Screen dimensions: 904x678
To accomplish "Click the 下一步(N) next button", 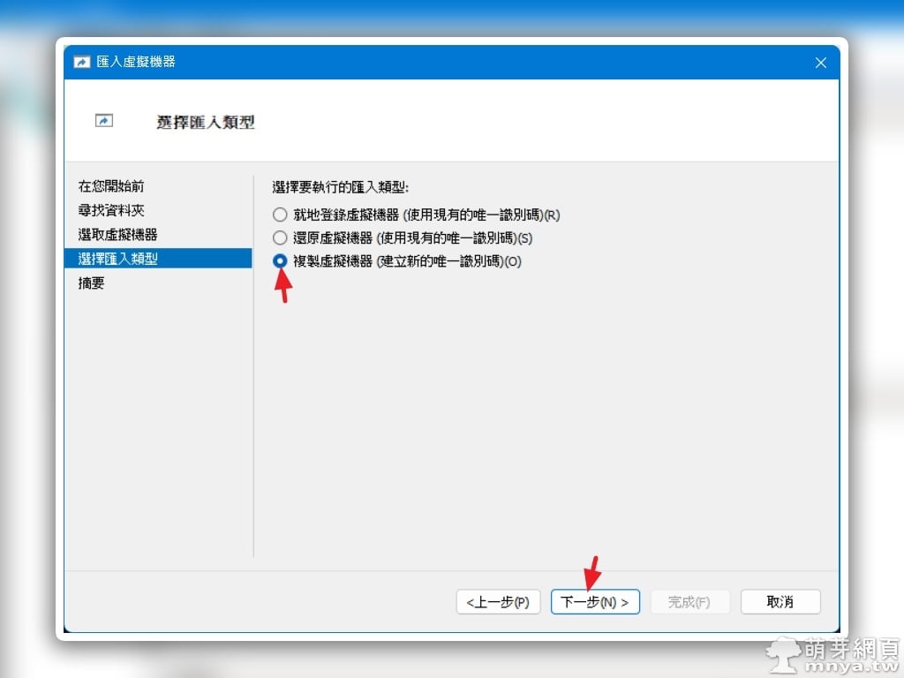I will (x=595, y=602).
